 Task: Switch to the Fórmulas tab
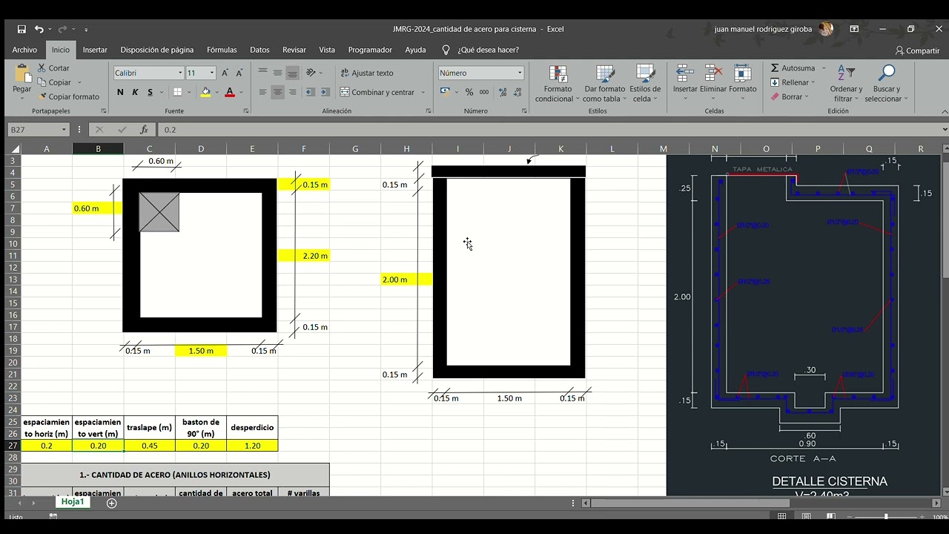tap(222, 50)
